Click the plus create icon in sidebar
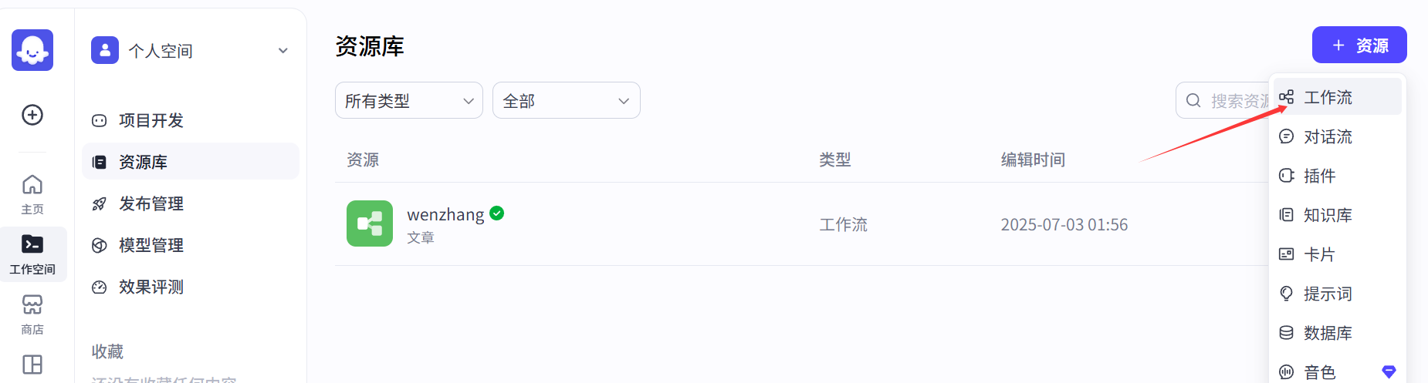The width and height of the screenshot is (1428, 383). click(32, 115)
